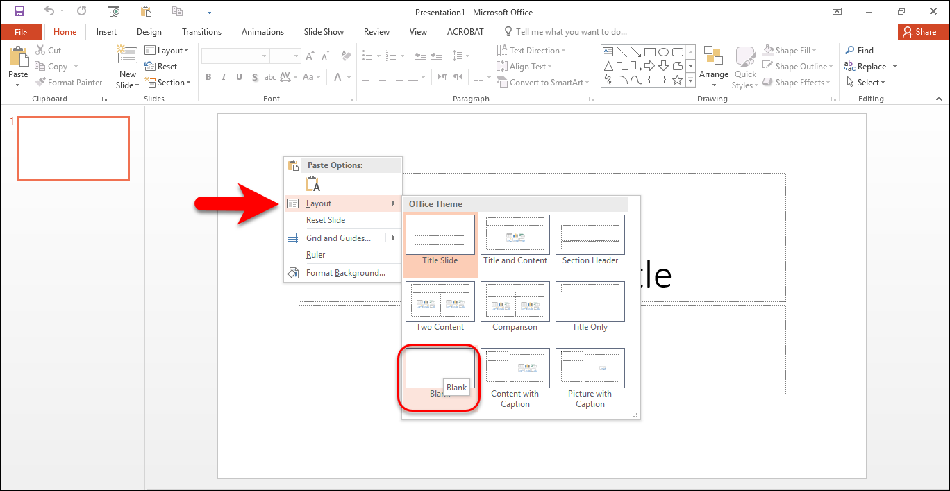
Task: Click Convert to SmartArt button
Action: tap(542, 83)
